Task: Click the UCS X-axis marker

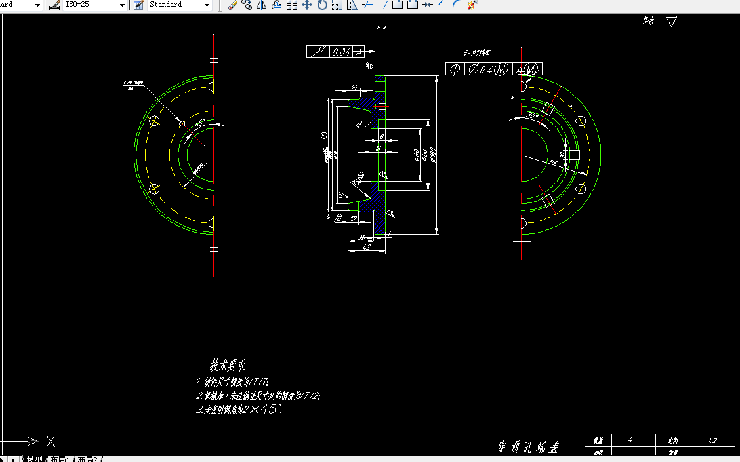Action: (51, 442)
